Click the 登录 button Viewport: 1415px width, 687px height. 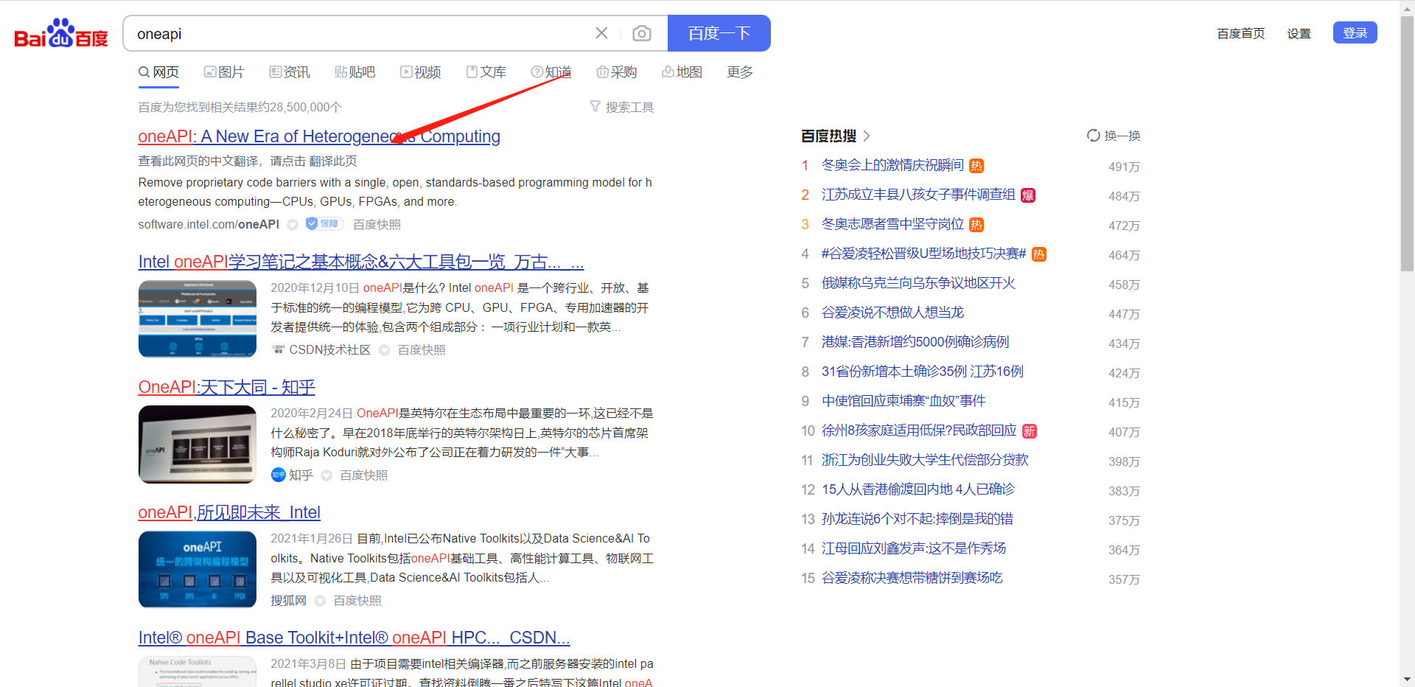tap(1355, 32)
